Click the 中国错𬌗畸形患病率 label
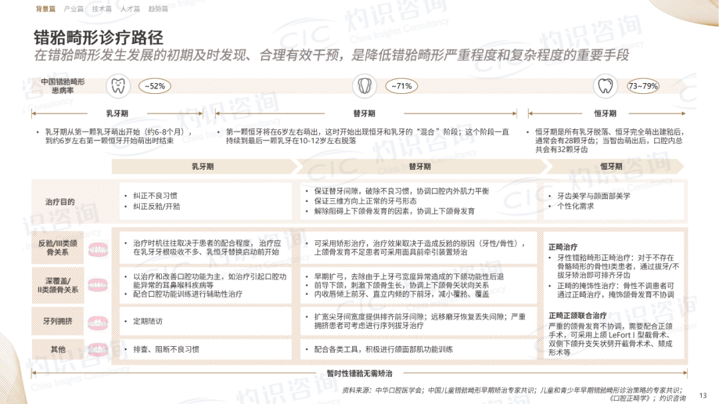Image resolution: width=719 pixels, height=404 pixels. [x=63, y=86]
